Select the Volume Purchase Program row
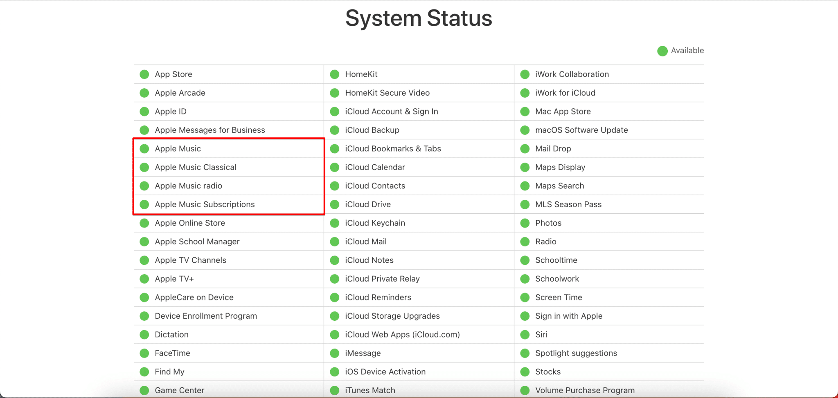The width and height of the screenshot is (838, 398). [x=609, y=390]
